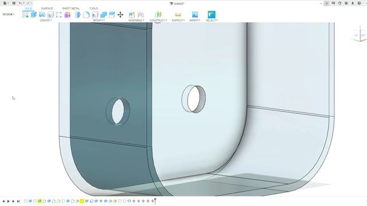The width and height of the screenshot is (367, 206).
Task: Open a new design with plus button
Action: point(327,3)
